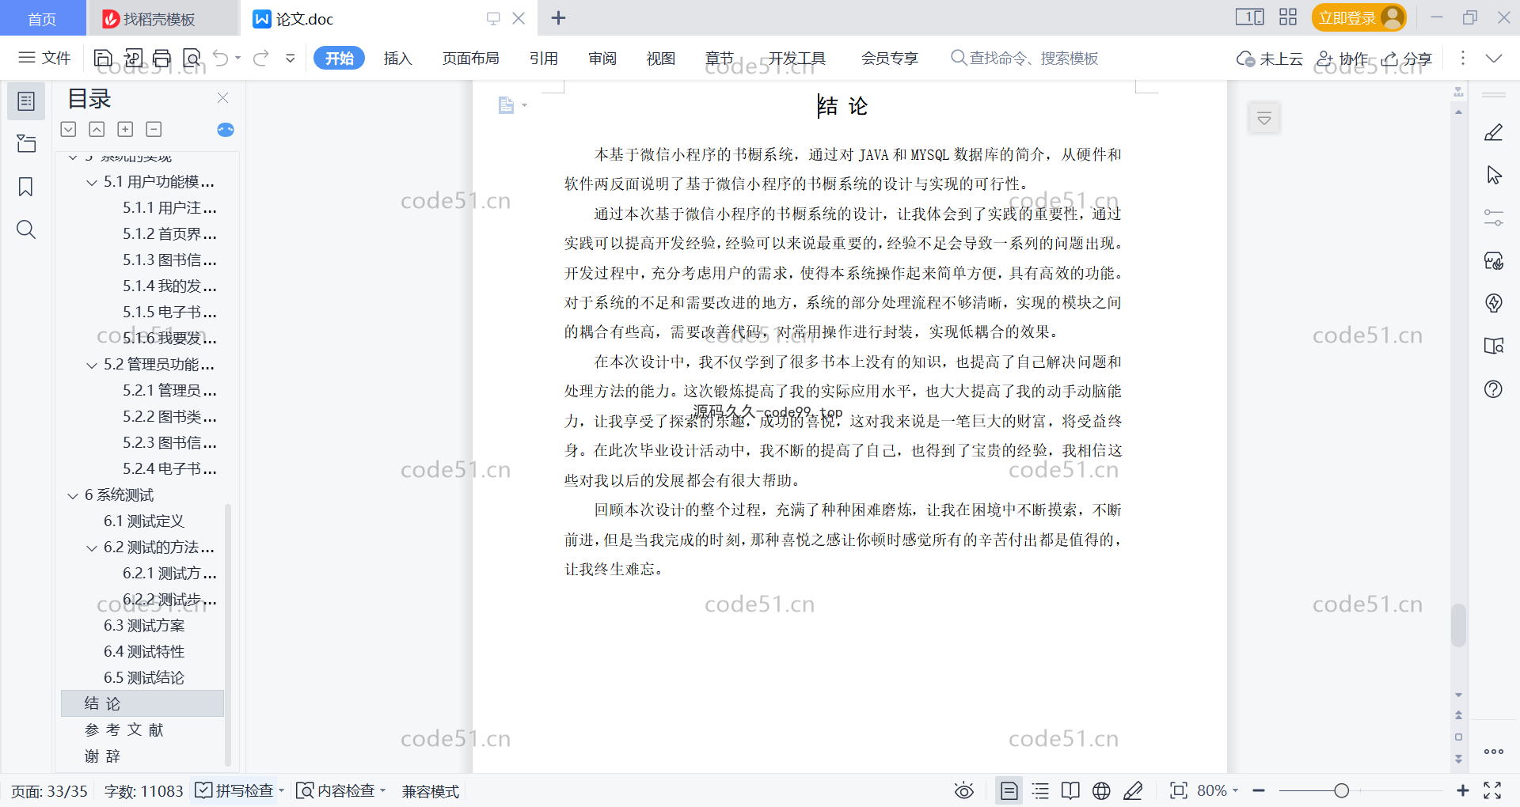The image size is (1520, 807).
Task: Open reading book icon in right sidebar
Action: pos(1494,346)
